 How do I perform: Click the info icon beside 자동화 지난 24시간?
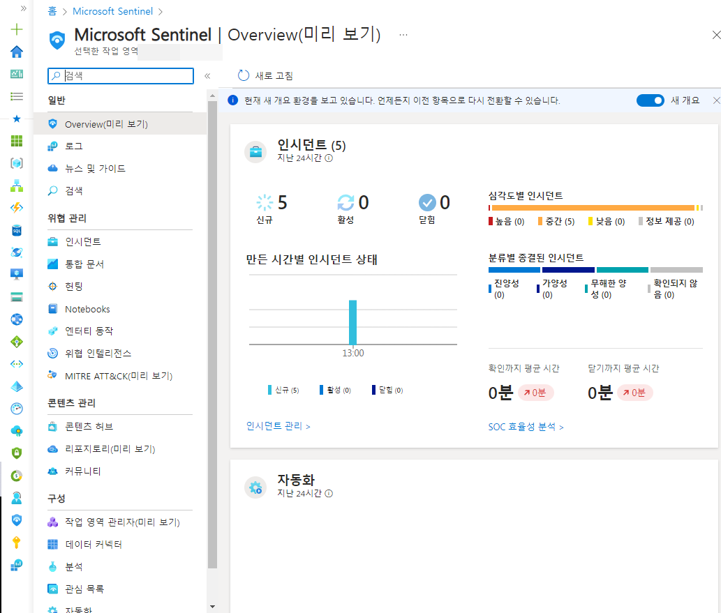[329, 494]
